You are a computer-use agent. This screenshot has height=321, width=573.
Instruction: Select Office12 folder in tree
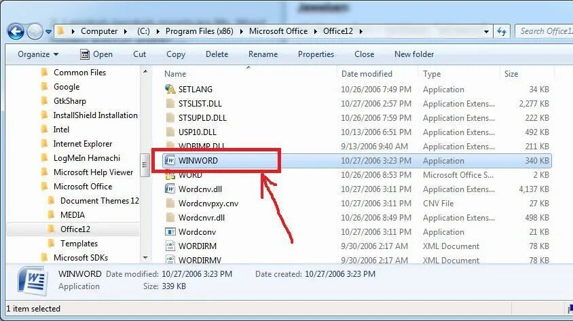[75, 229]
